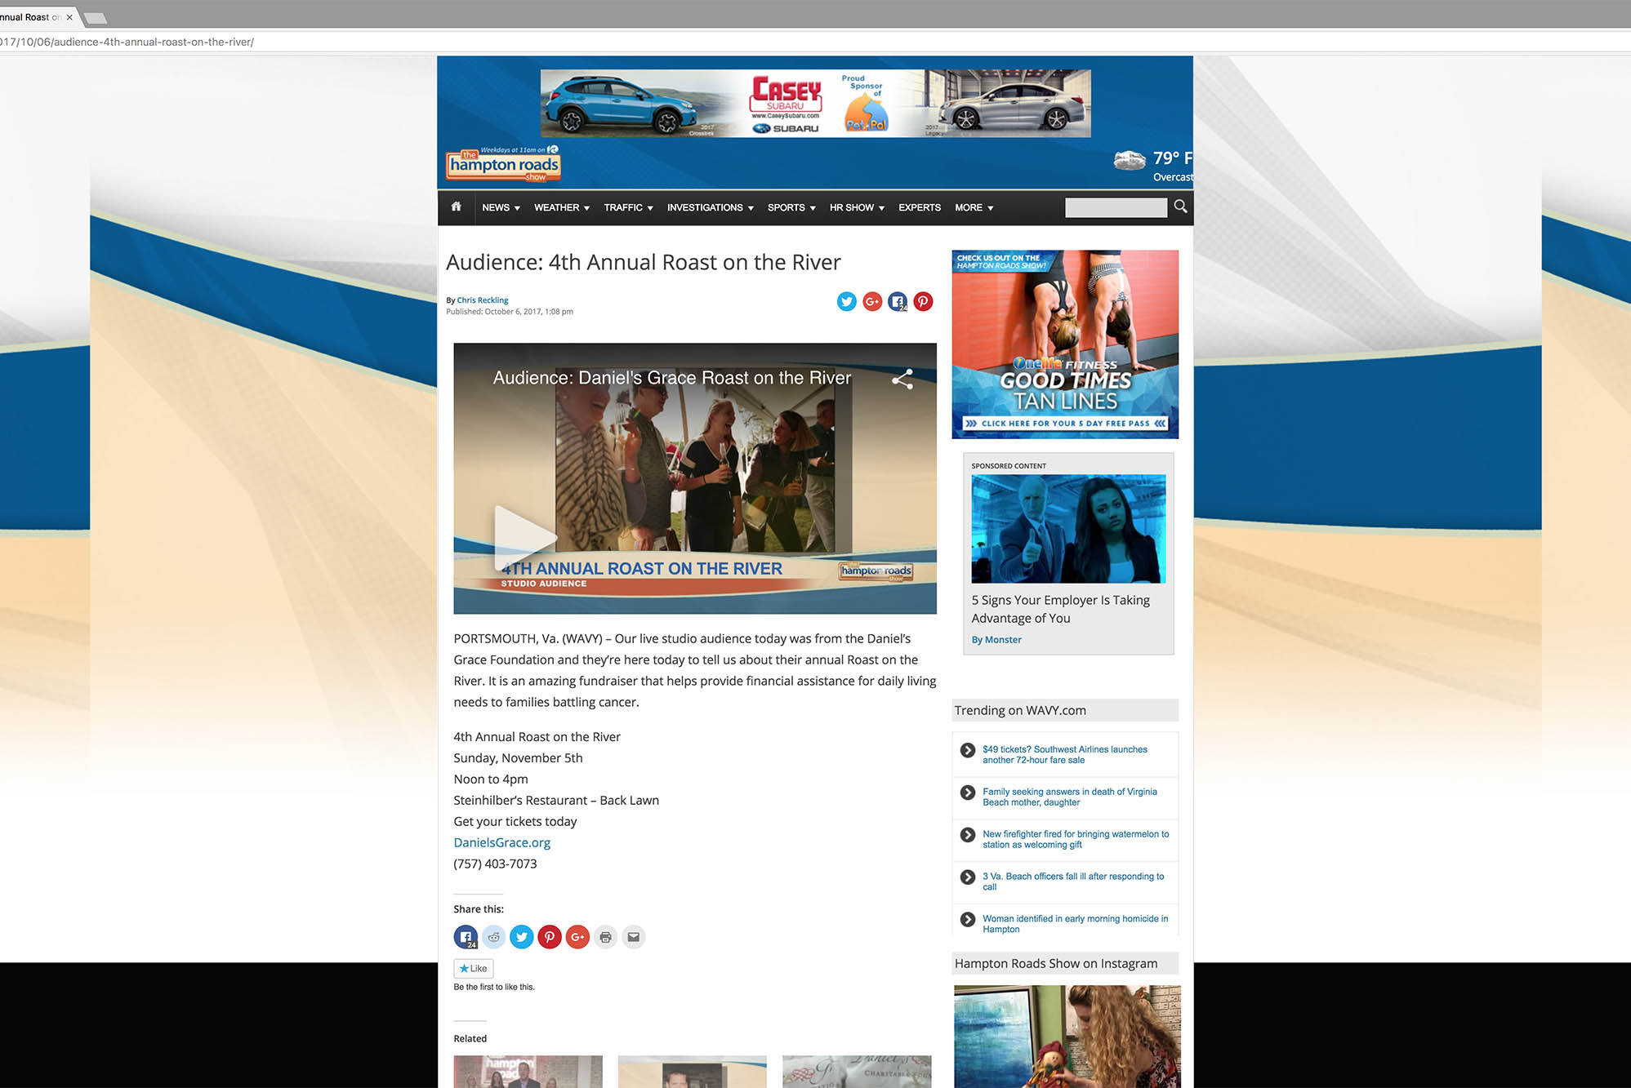Click the By Monster link
This screenshot has width=1631, height=1088.
point(996,640)
